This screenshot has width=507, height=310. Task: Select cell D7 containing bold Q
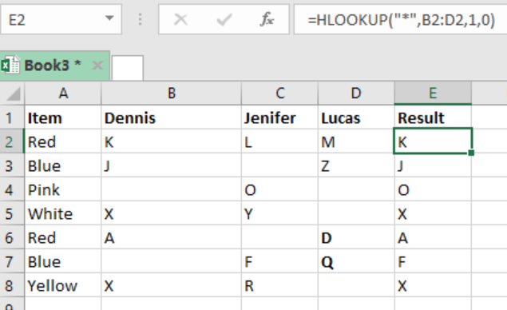[x=356, y=261]
